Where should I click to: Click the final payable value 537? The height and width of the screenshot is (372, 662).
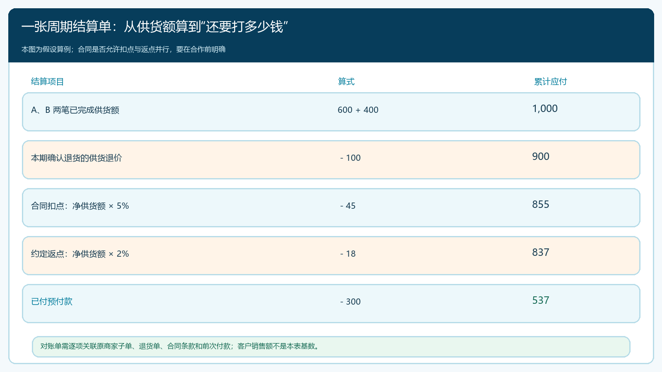point(541,300)
